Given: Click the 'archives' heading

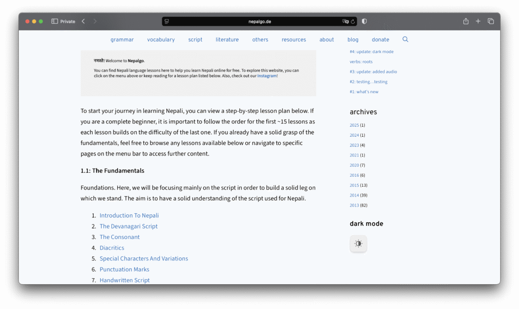Looking at the screenshot, I should coord(363,112).
